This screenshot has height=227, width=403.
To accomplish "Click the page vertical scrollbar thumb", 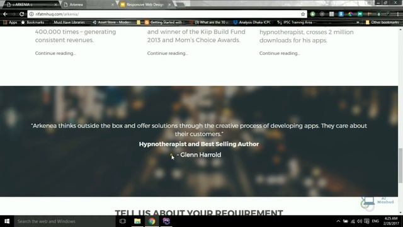I will pos(400,165).
